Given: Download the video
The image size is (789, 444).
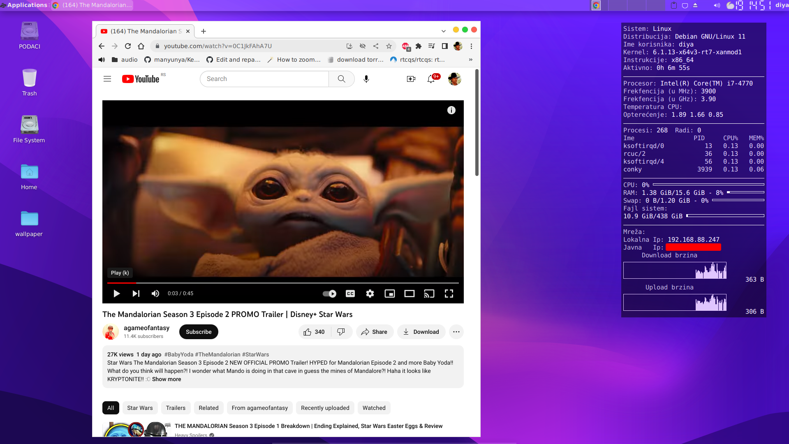Looking at the screenshot, I should tap(421, 332).
